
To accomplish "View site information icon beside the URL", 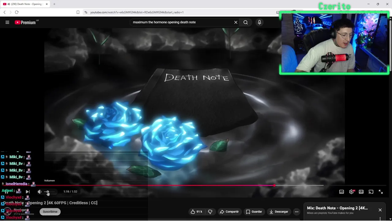I will (x=86, y=12).
